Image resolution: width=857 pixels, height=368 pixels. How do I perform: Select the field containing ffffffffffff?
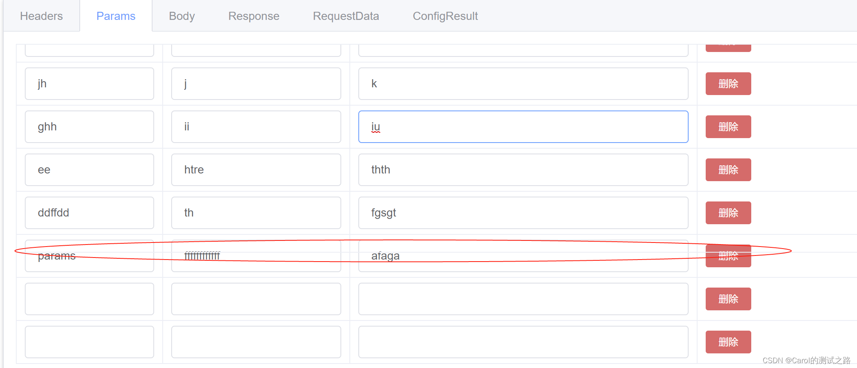pyautogui.click(x=256, y=256)
